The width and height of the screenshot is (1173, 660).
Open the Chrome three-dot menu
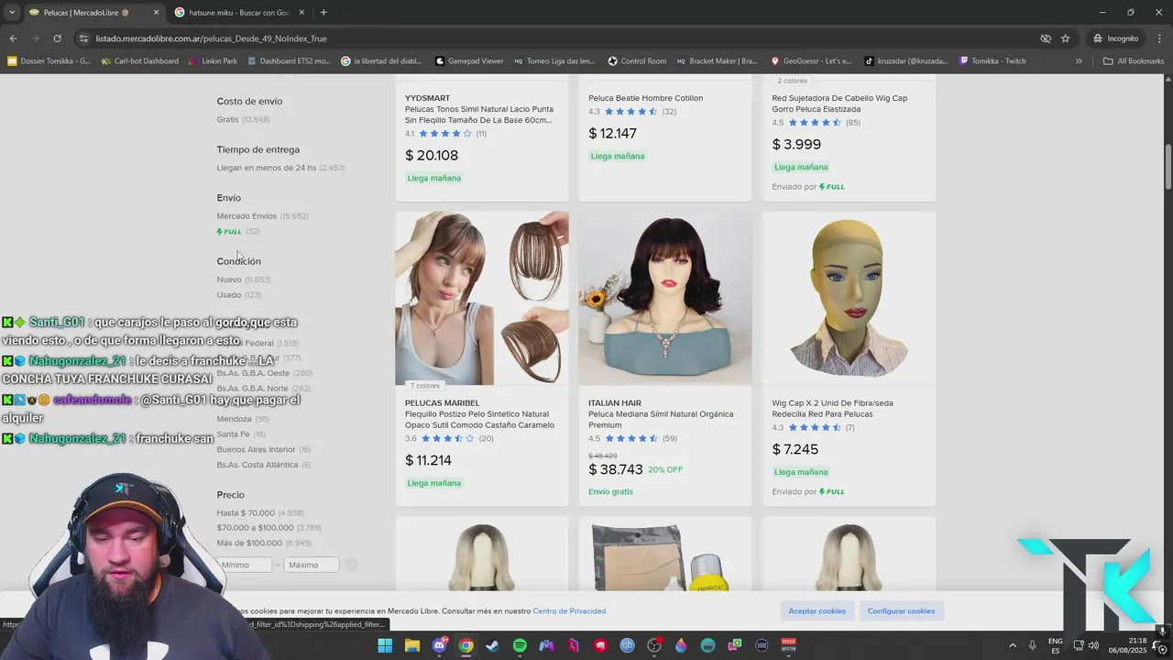[1159, 38]
